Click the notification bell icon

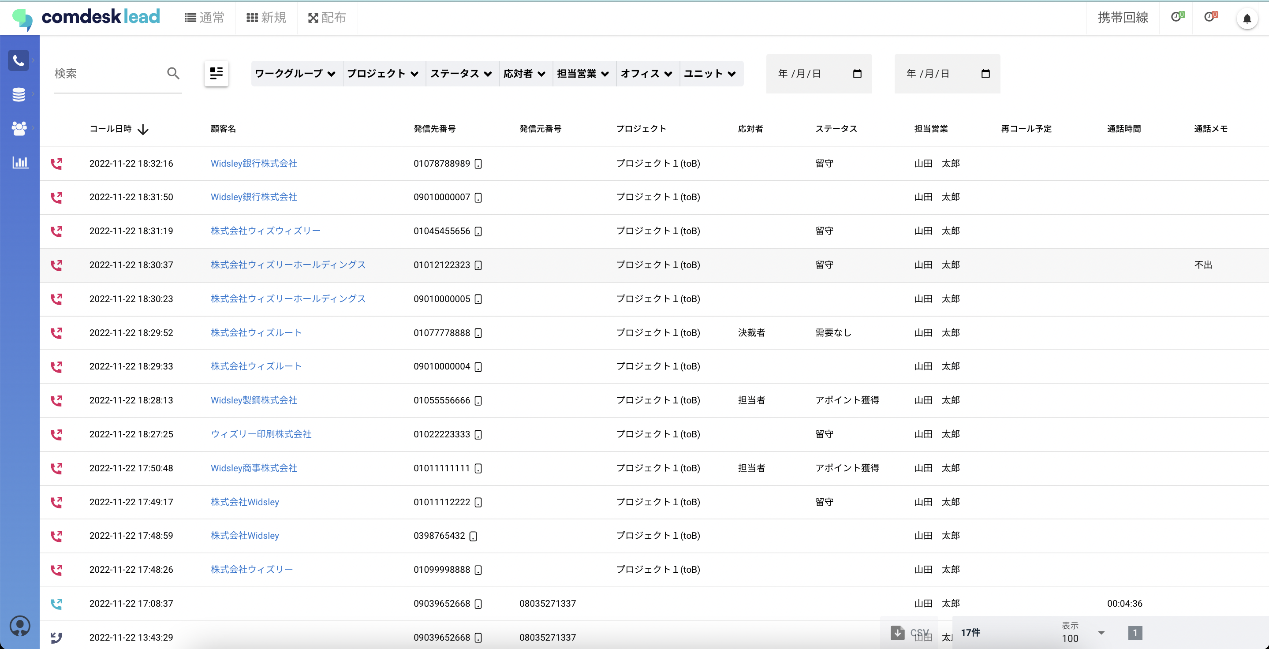pyautogui.click(x=1247, y=19)
